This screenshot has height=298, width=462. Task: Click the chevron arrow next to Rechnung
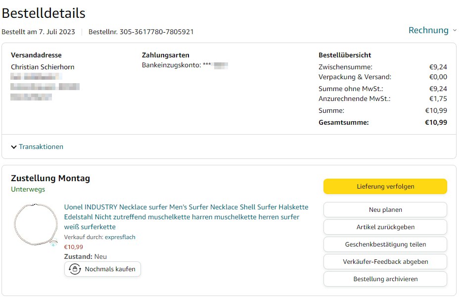pos(455,31)
